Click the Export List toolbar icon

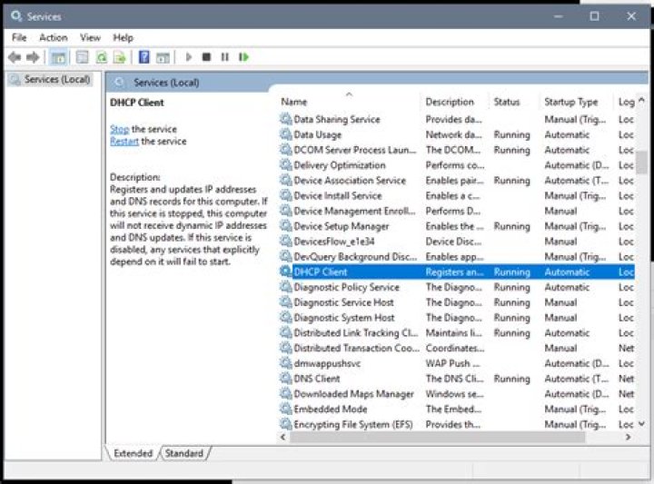pos(120,57)
